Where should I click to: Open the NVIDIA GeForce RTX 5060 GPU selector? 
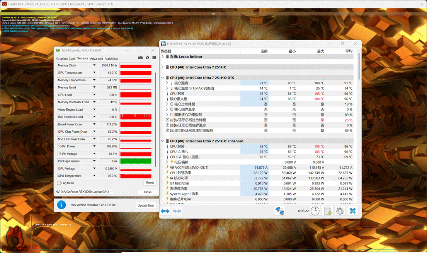(x=84, y=191)
